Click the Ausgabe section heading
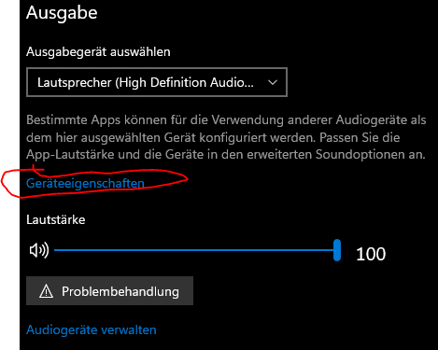Viewport: 438px width, 350px height. (x=62, y=13)
